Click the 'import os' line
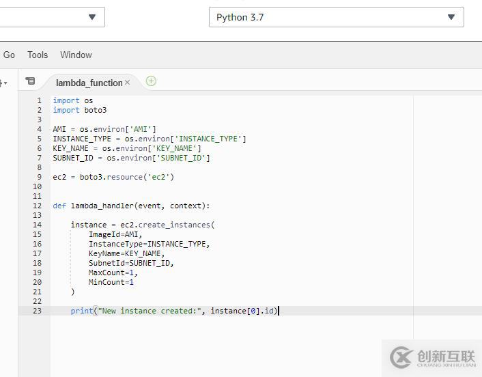The width and height of the screenshot is (482, 377). tap(73, 100)
